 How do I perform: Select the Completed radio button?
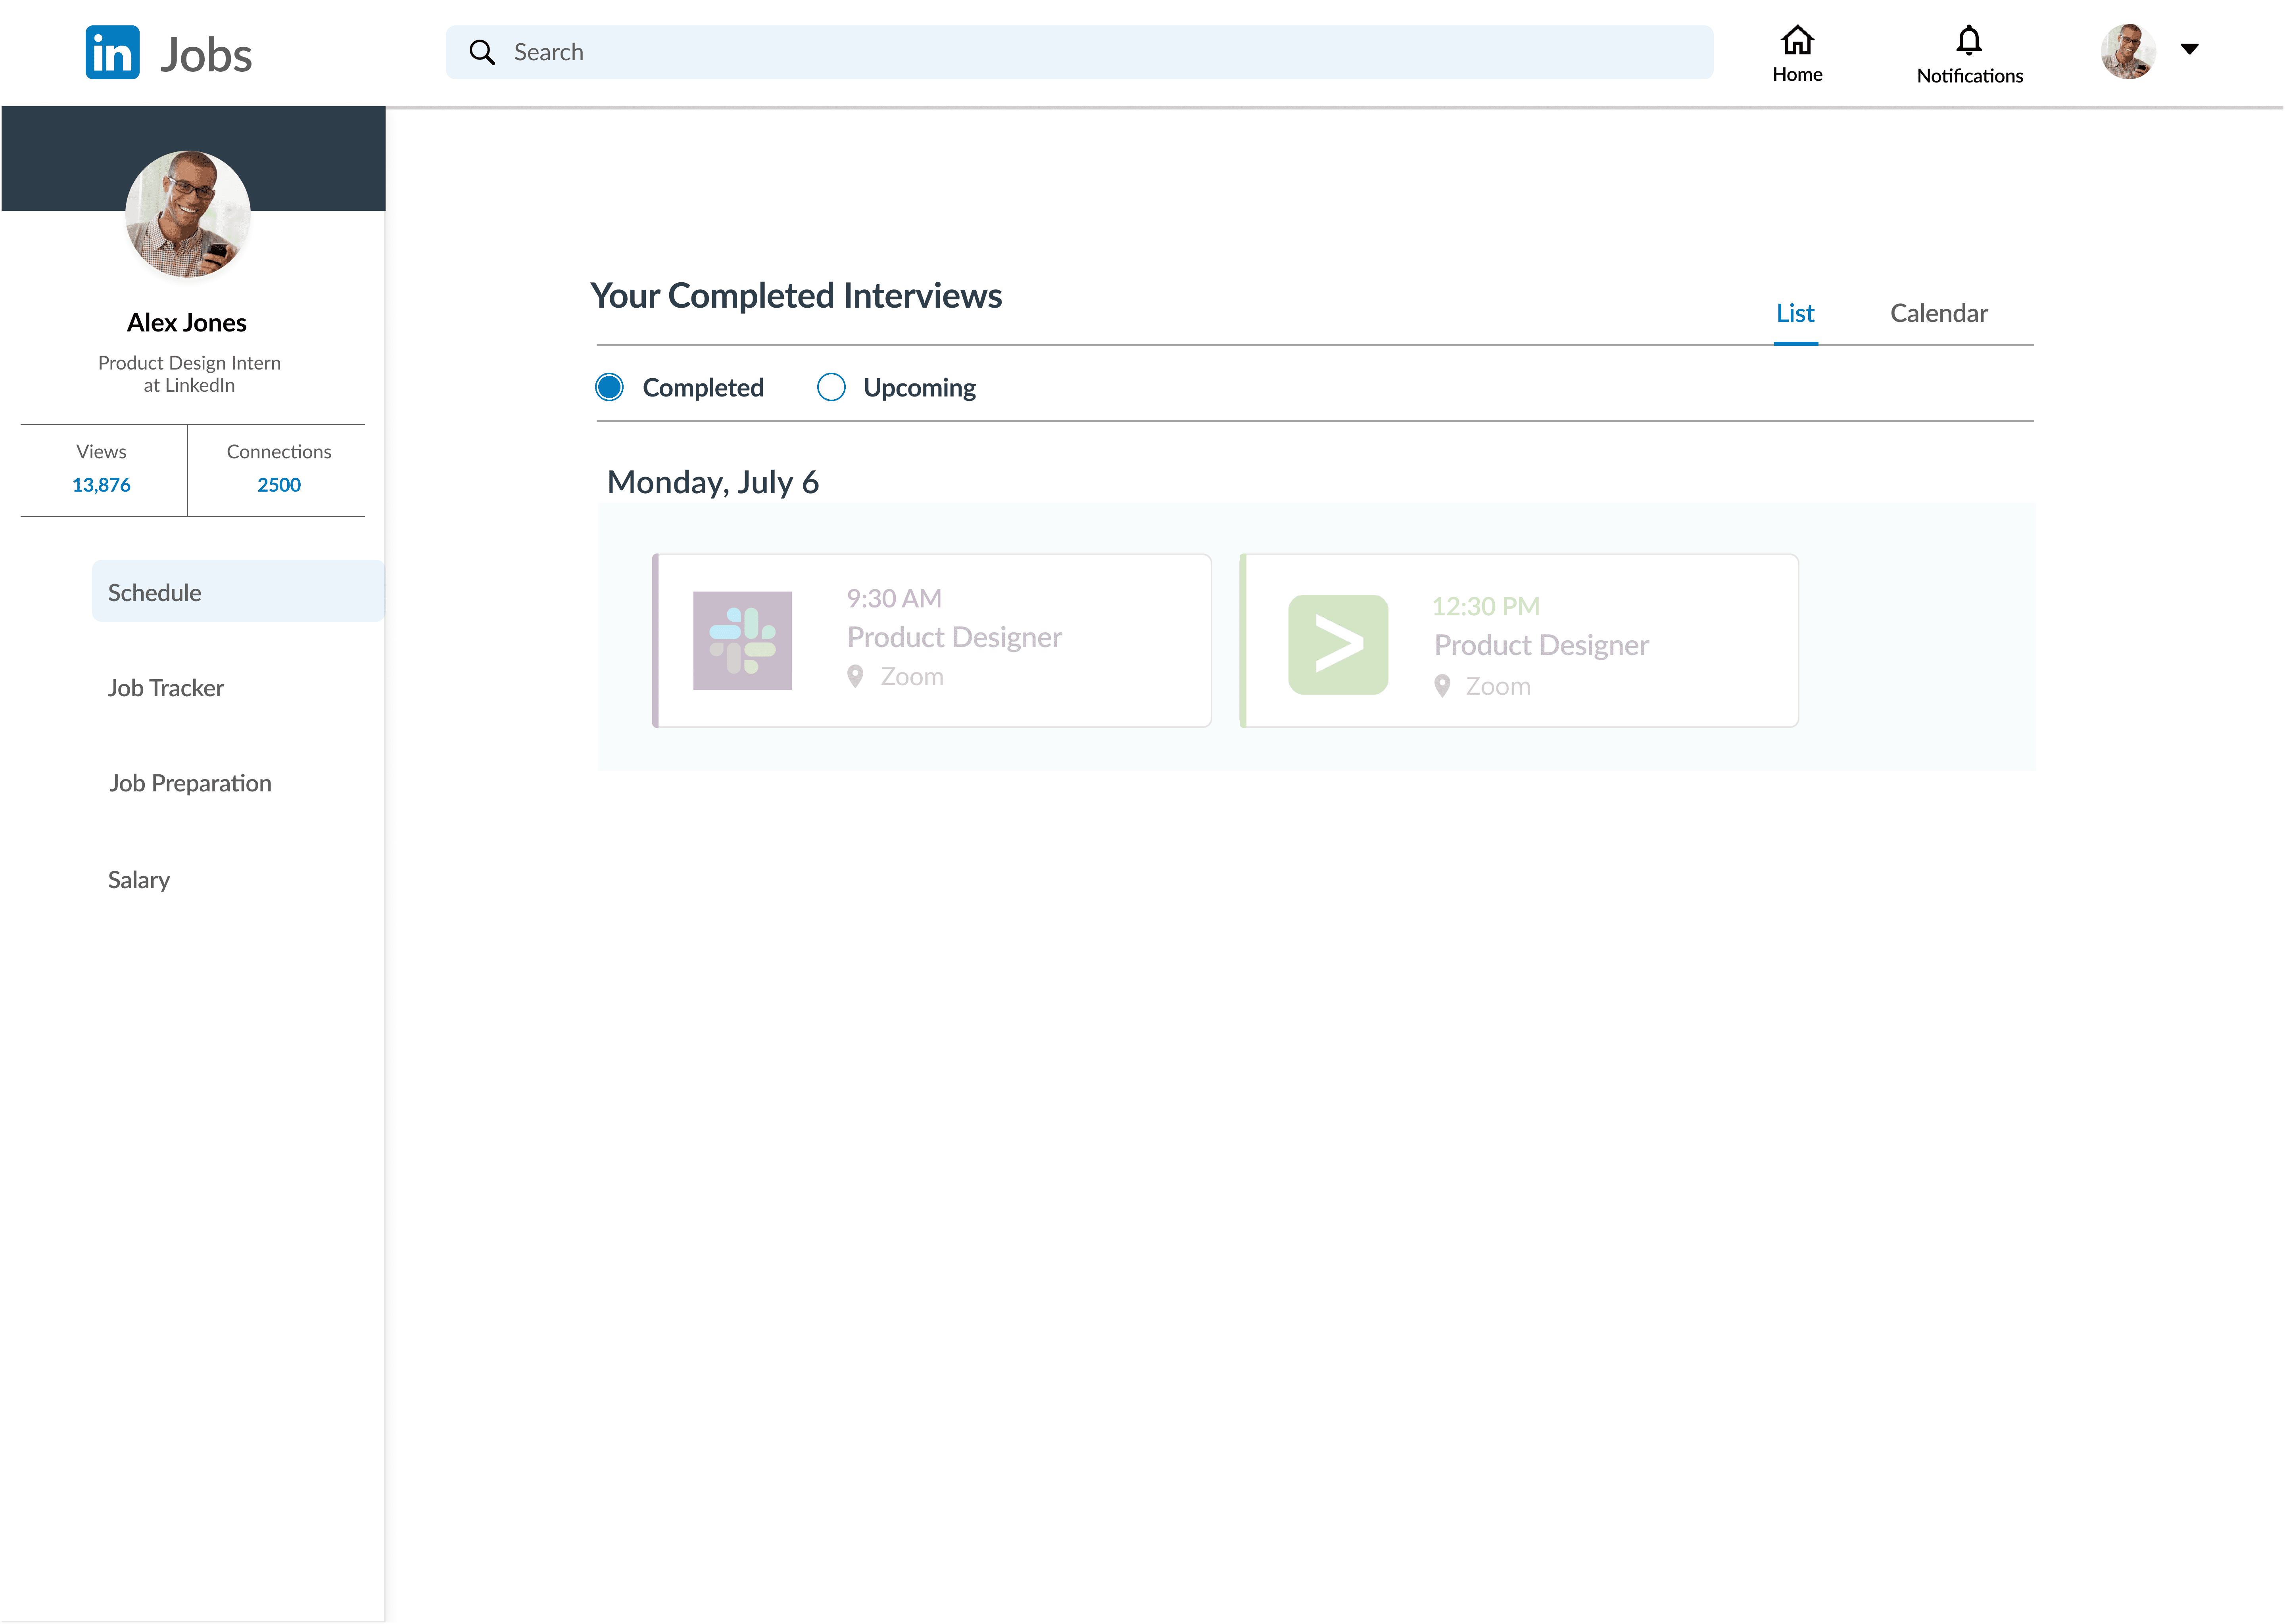(x=609, y=387)
